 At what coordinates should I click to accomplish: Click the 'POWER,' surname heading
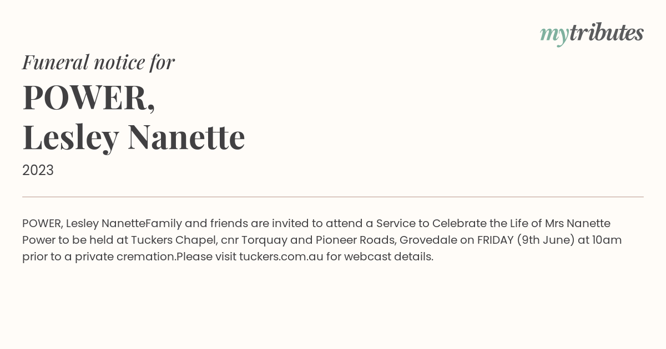pos(89,97)
